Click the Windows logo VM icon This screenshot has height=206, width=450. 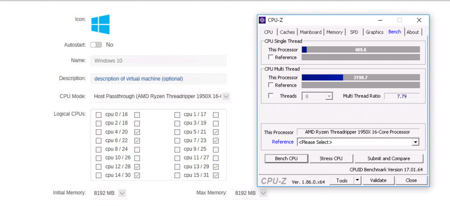(100, 24)
